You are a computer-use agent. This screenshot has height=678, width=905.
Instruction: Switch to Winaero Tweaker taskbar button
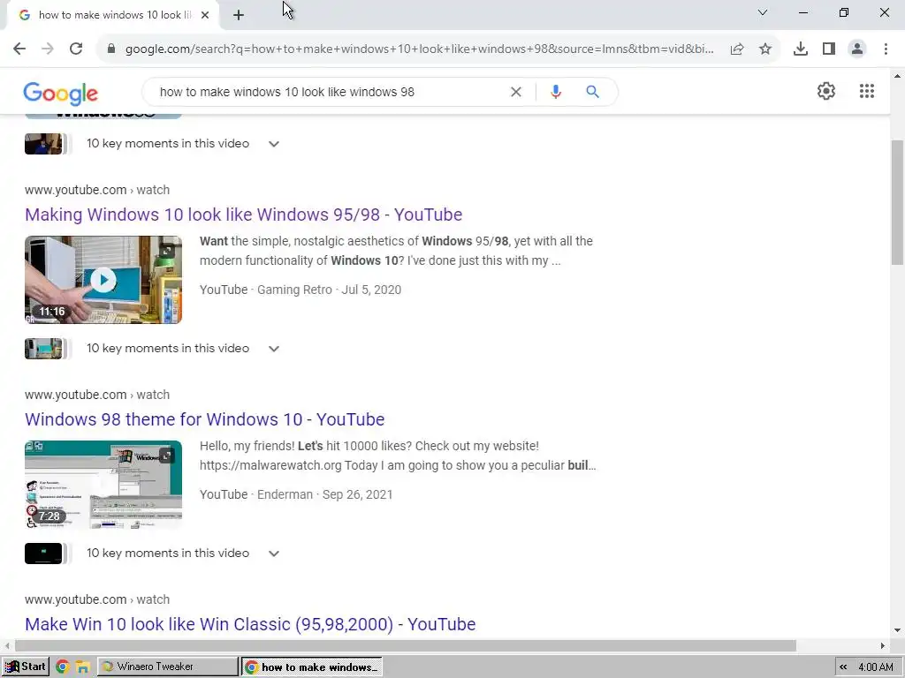(x=167, y=667)
